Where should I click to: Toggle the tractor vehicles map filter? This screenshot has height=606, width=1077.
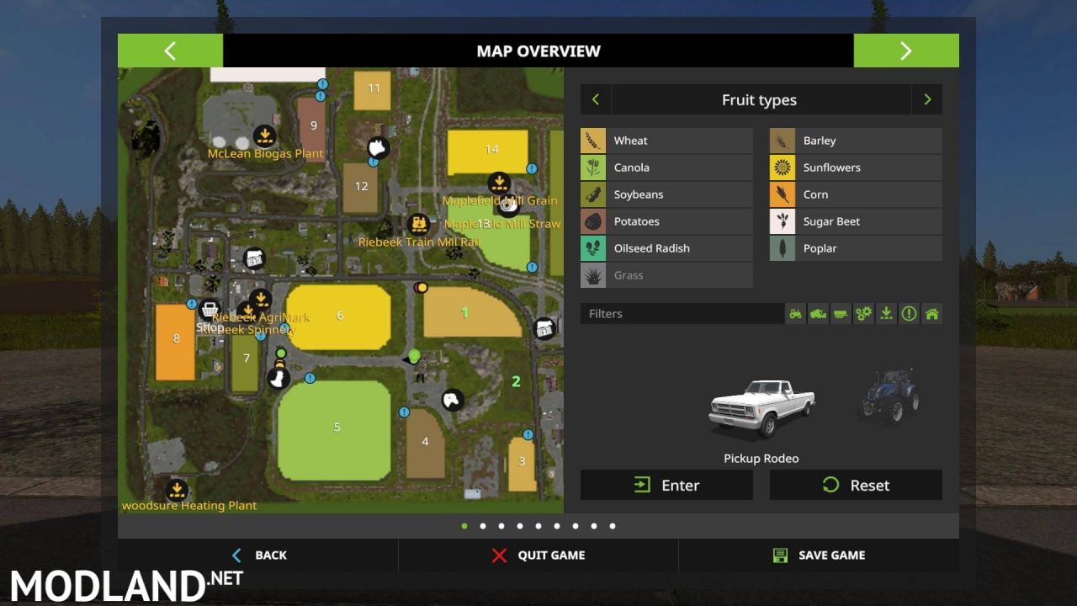(795, 314)
